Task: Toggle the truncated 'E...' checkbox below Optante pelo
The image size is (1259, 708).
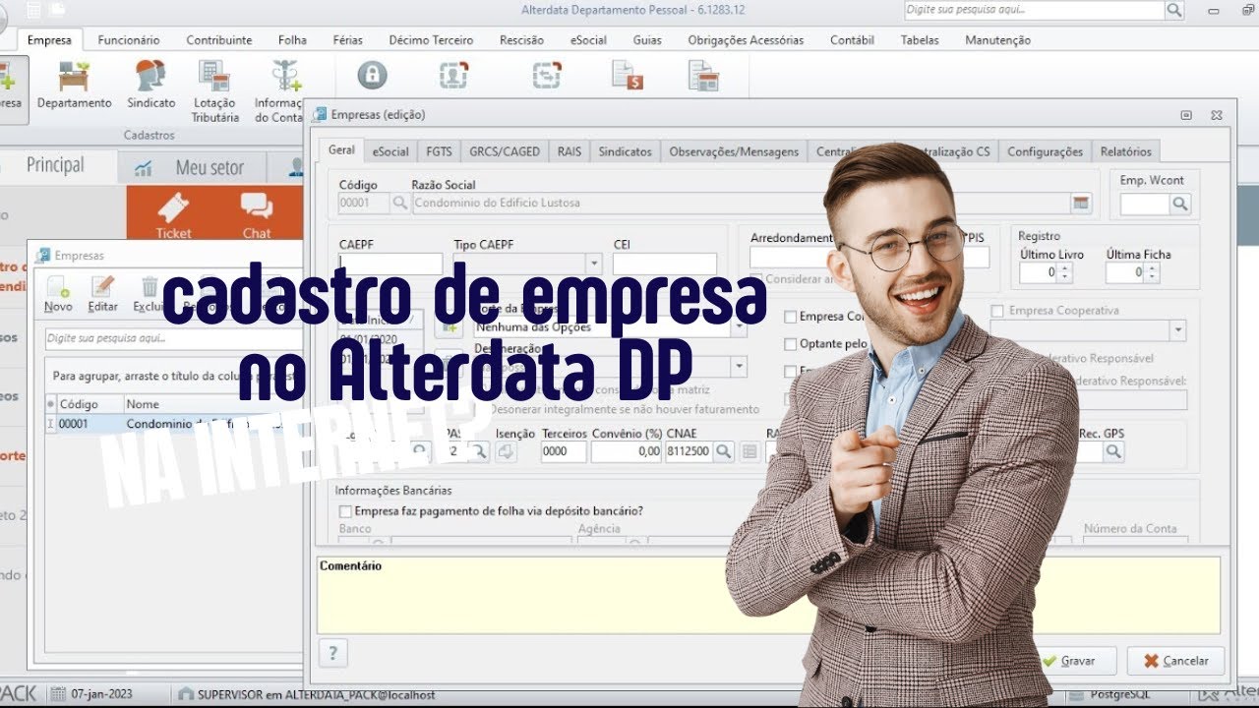Action: coord(790,372)
